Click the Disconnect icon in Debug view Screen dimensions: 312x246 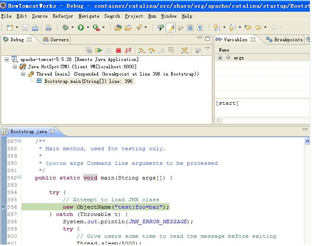pyautogui.click(x=128, y=51)
